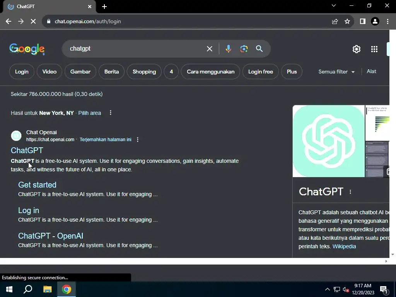Bookmark this page with the star icon
Screen dimensions: 396x297
pyautogui.click(x=347, y=22)
